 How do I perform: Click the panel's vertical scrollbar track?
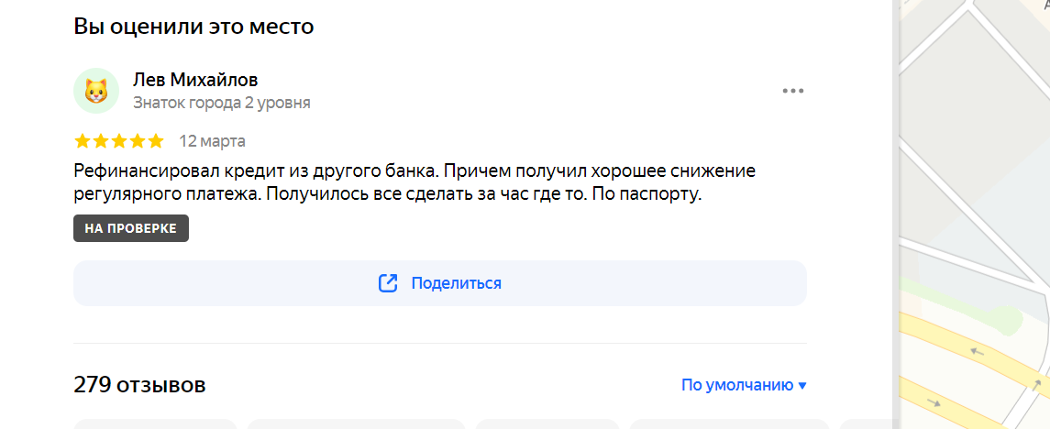[x=894, y=214]
